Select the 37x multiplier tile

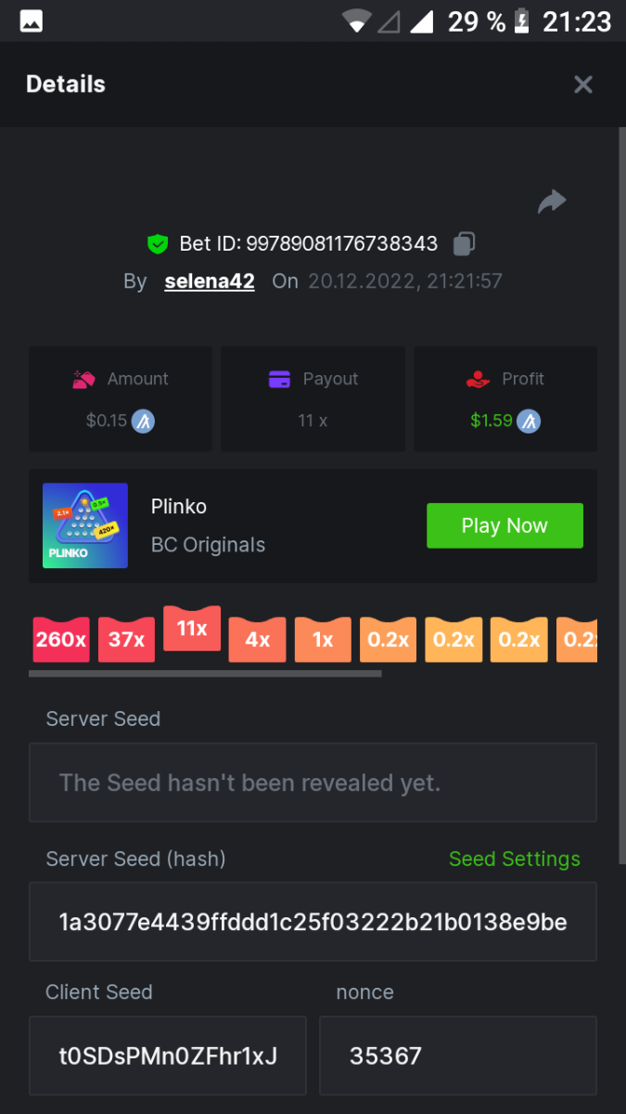pos(126,640)
